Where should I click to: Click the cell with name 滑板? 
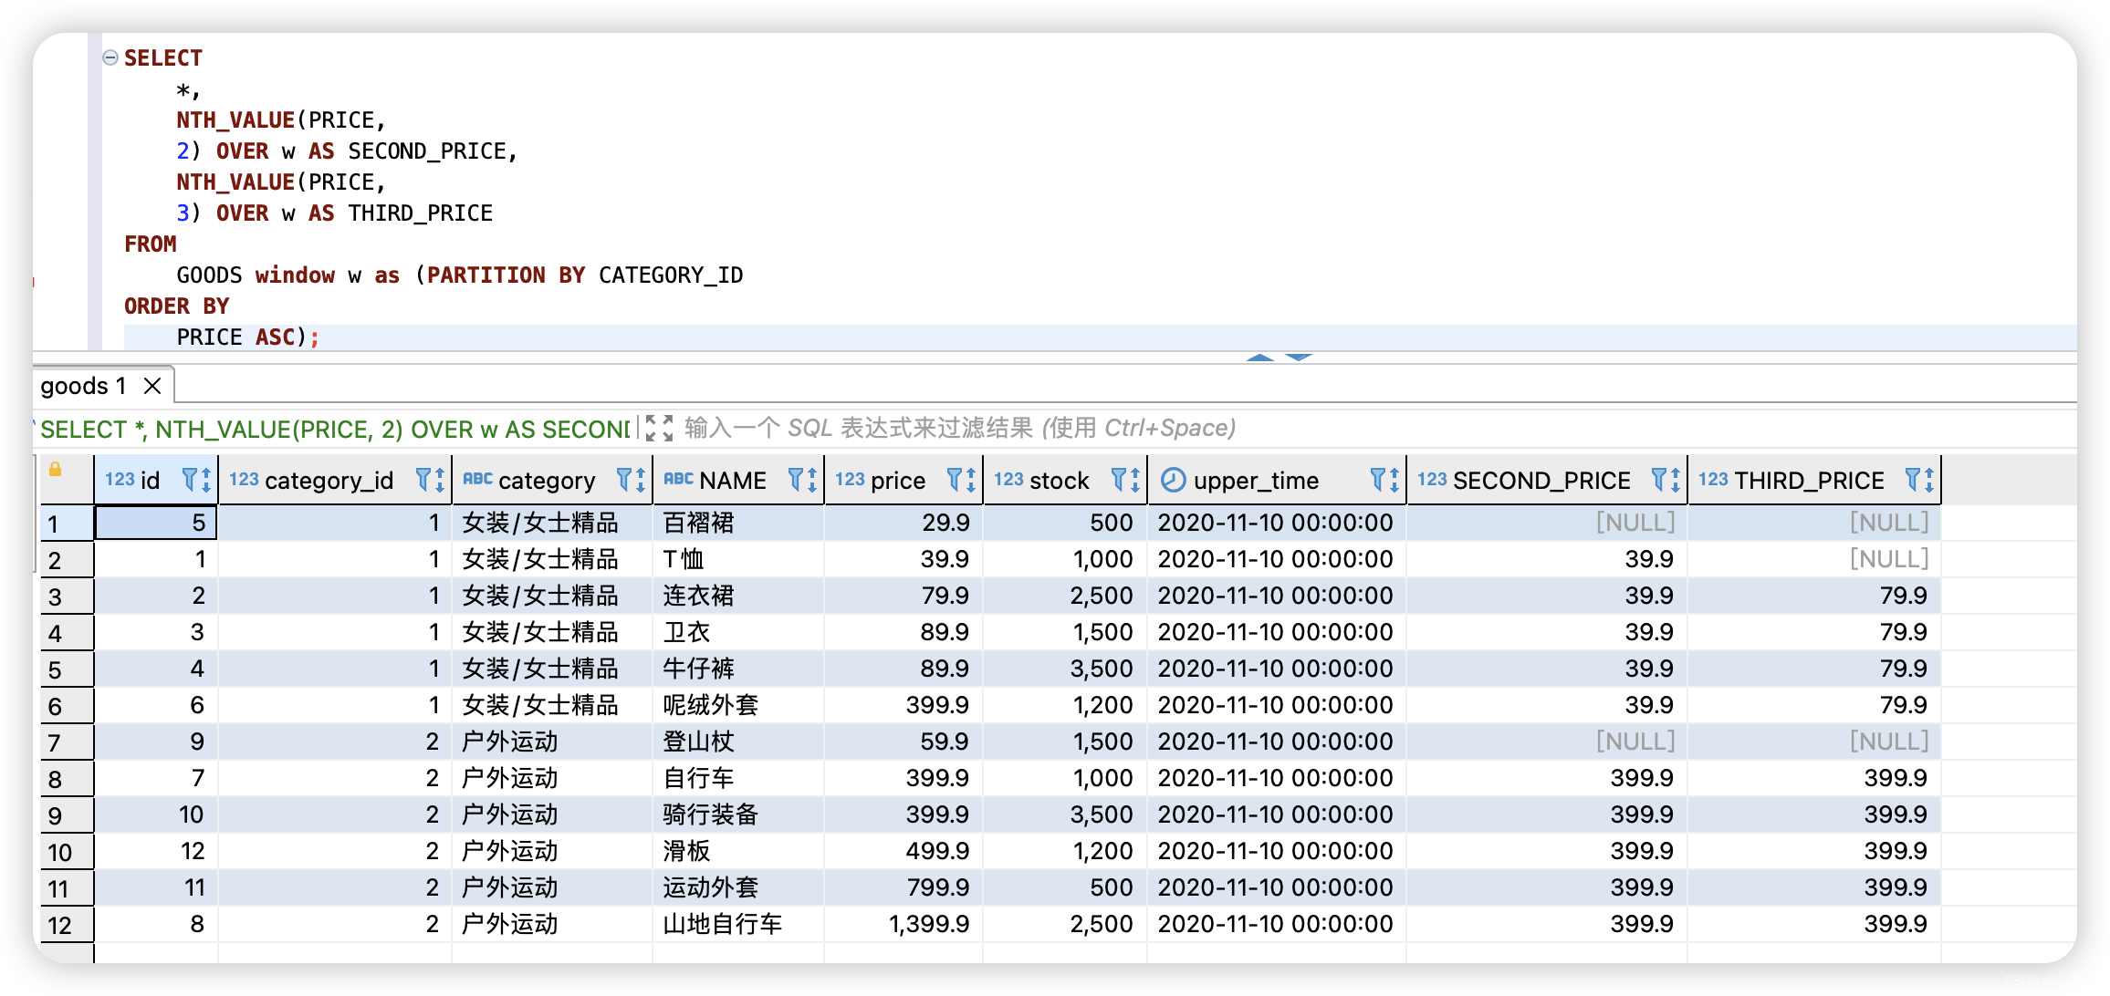738,851
